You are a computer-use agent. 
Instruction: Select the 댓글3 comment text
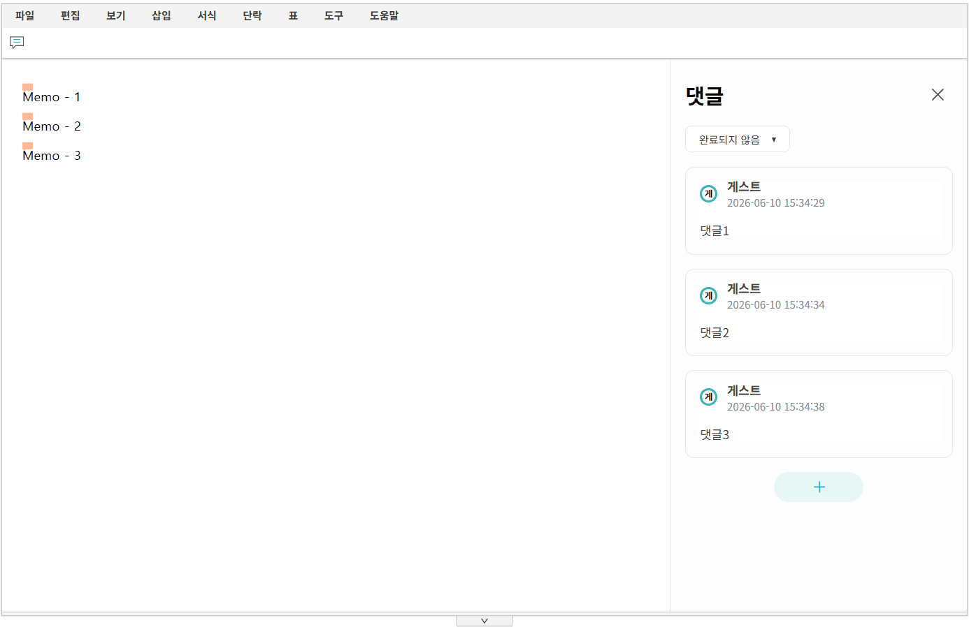click(715, 435)
